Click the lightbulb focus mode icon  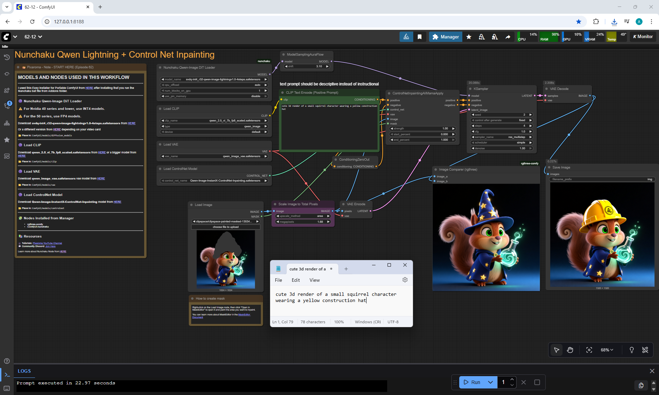click(631, 350)
